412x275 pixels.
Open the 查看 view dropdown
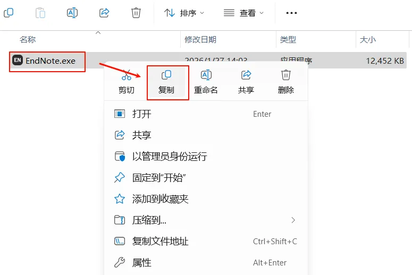click(243, 13)
